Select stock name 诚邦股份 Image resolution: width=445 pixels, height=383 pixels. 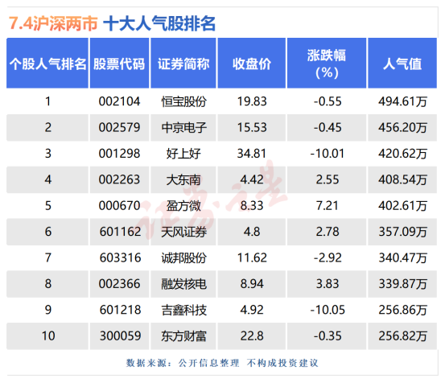pos(183,258)
